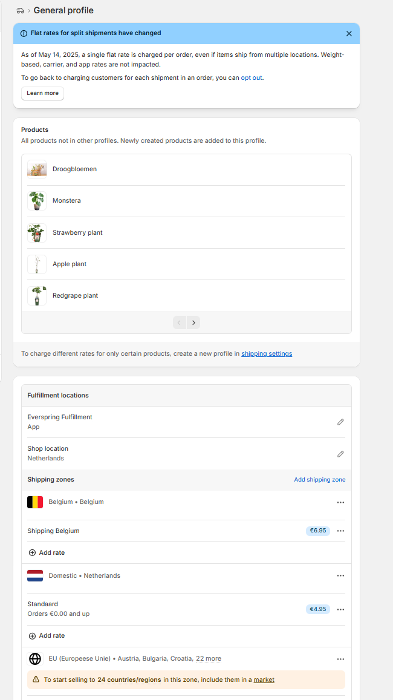Screen dimensions: 393x700
Task: Open the shipping settings link
Action: click(267, 353)
